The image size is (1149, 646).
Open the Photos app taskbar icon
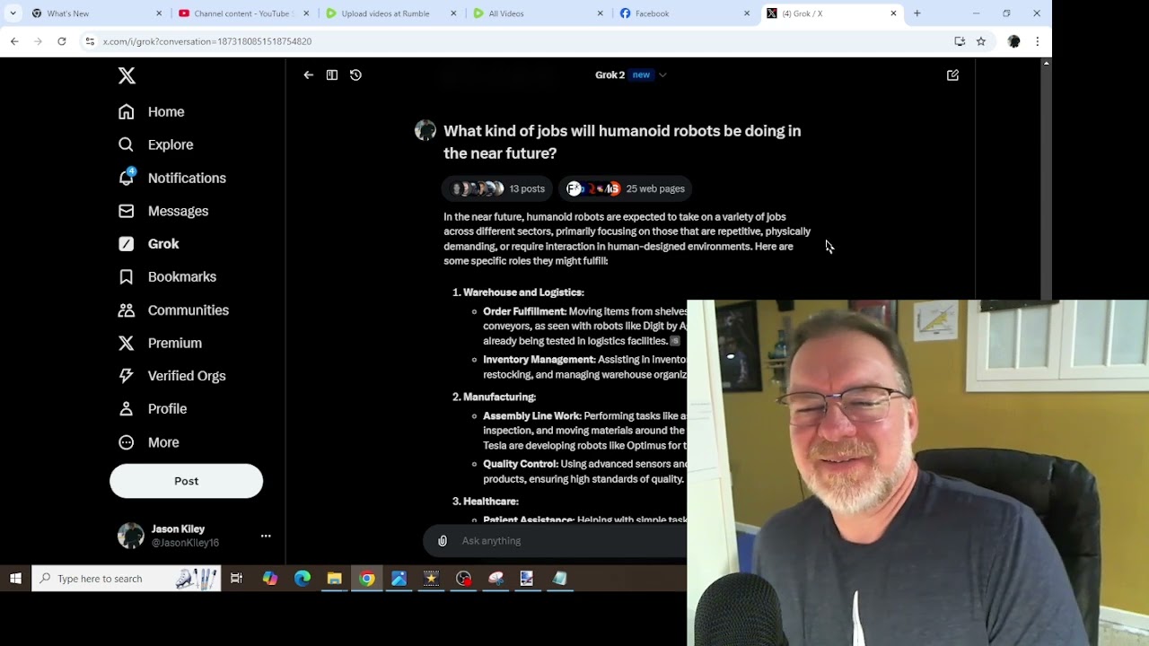pos(399,579)
